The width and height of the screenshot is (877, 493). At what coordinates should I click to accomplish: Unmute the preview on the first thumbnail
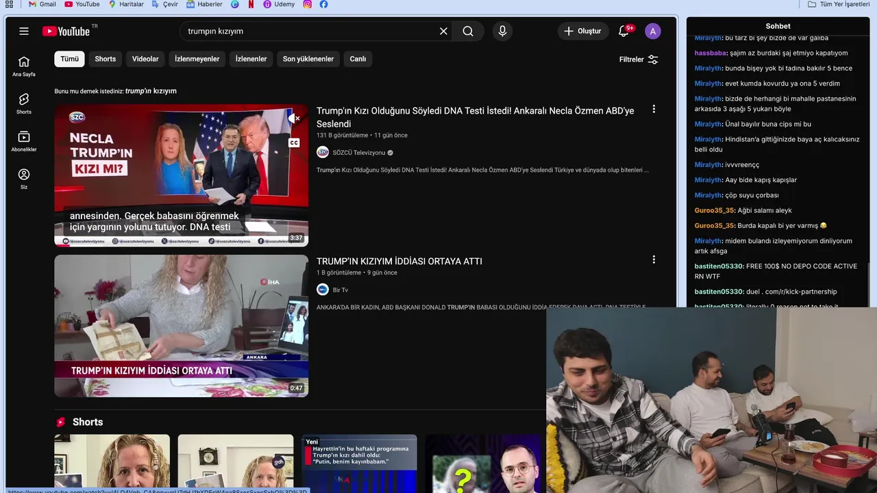(x=295, y=118)
